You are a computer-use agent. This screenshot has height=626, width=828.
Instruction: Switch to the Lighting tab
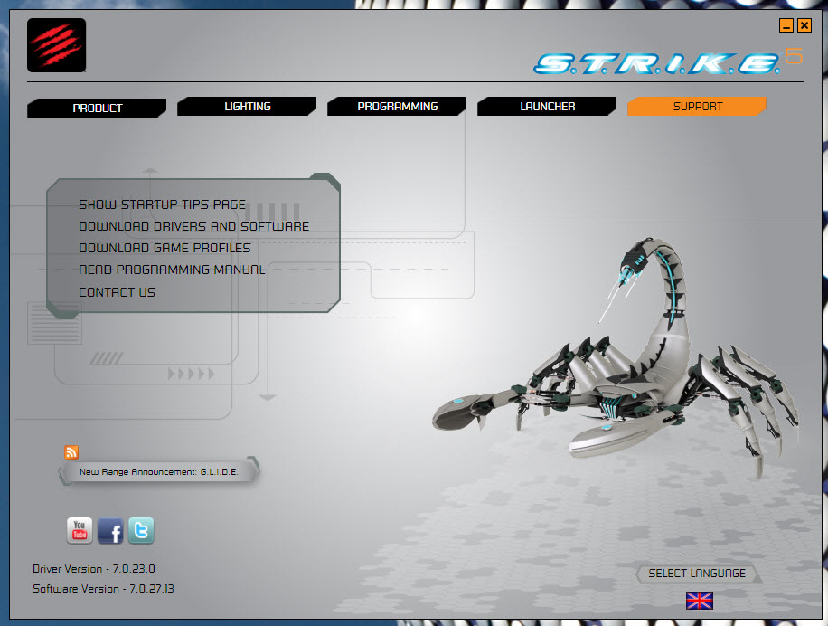247,106
